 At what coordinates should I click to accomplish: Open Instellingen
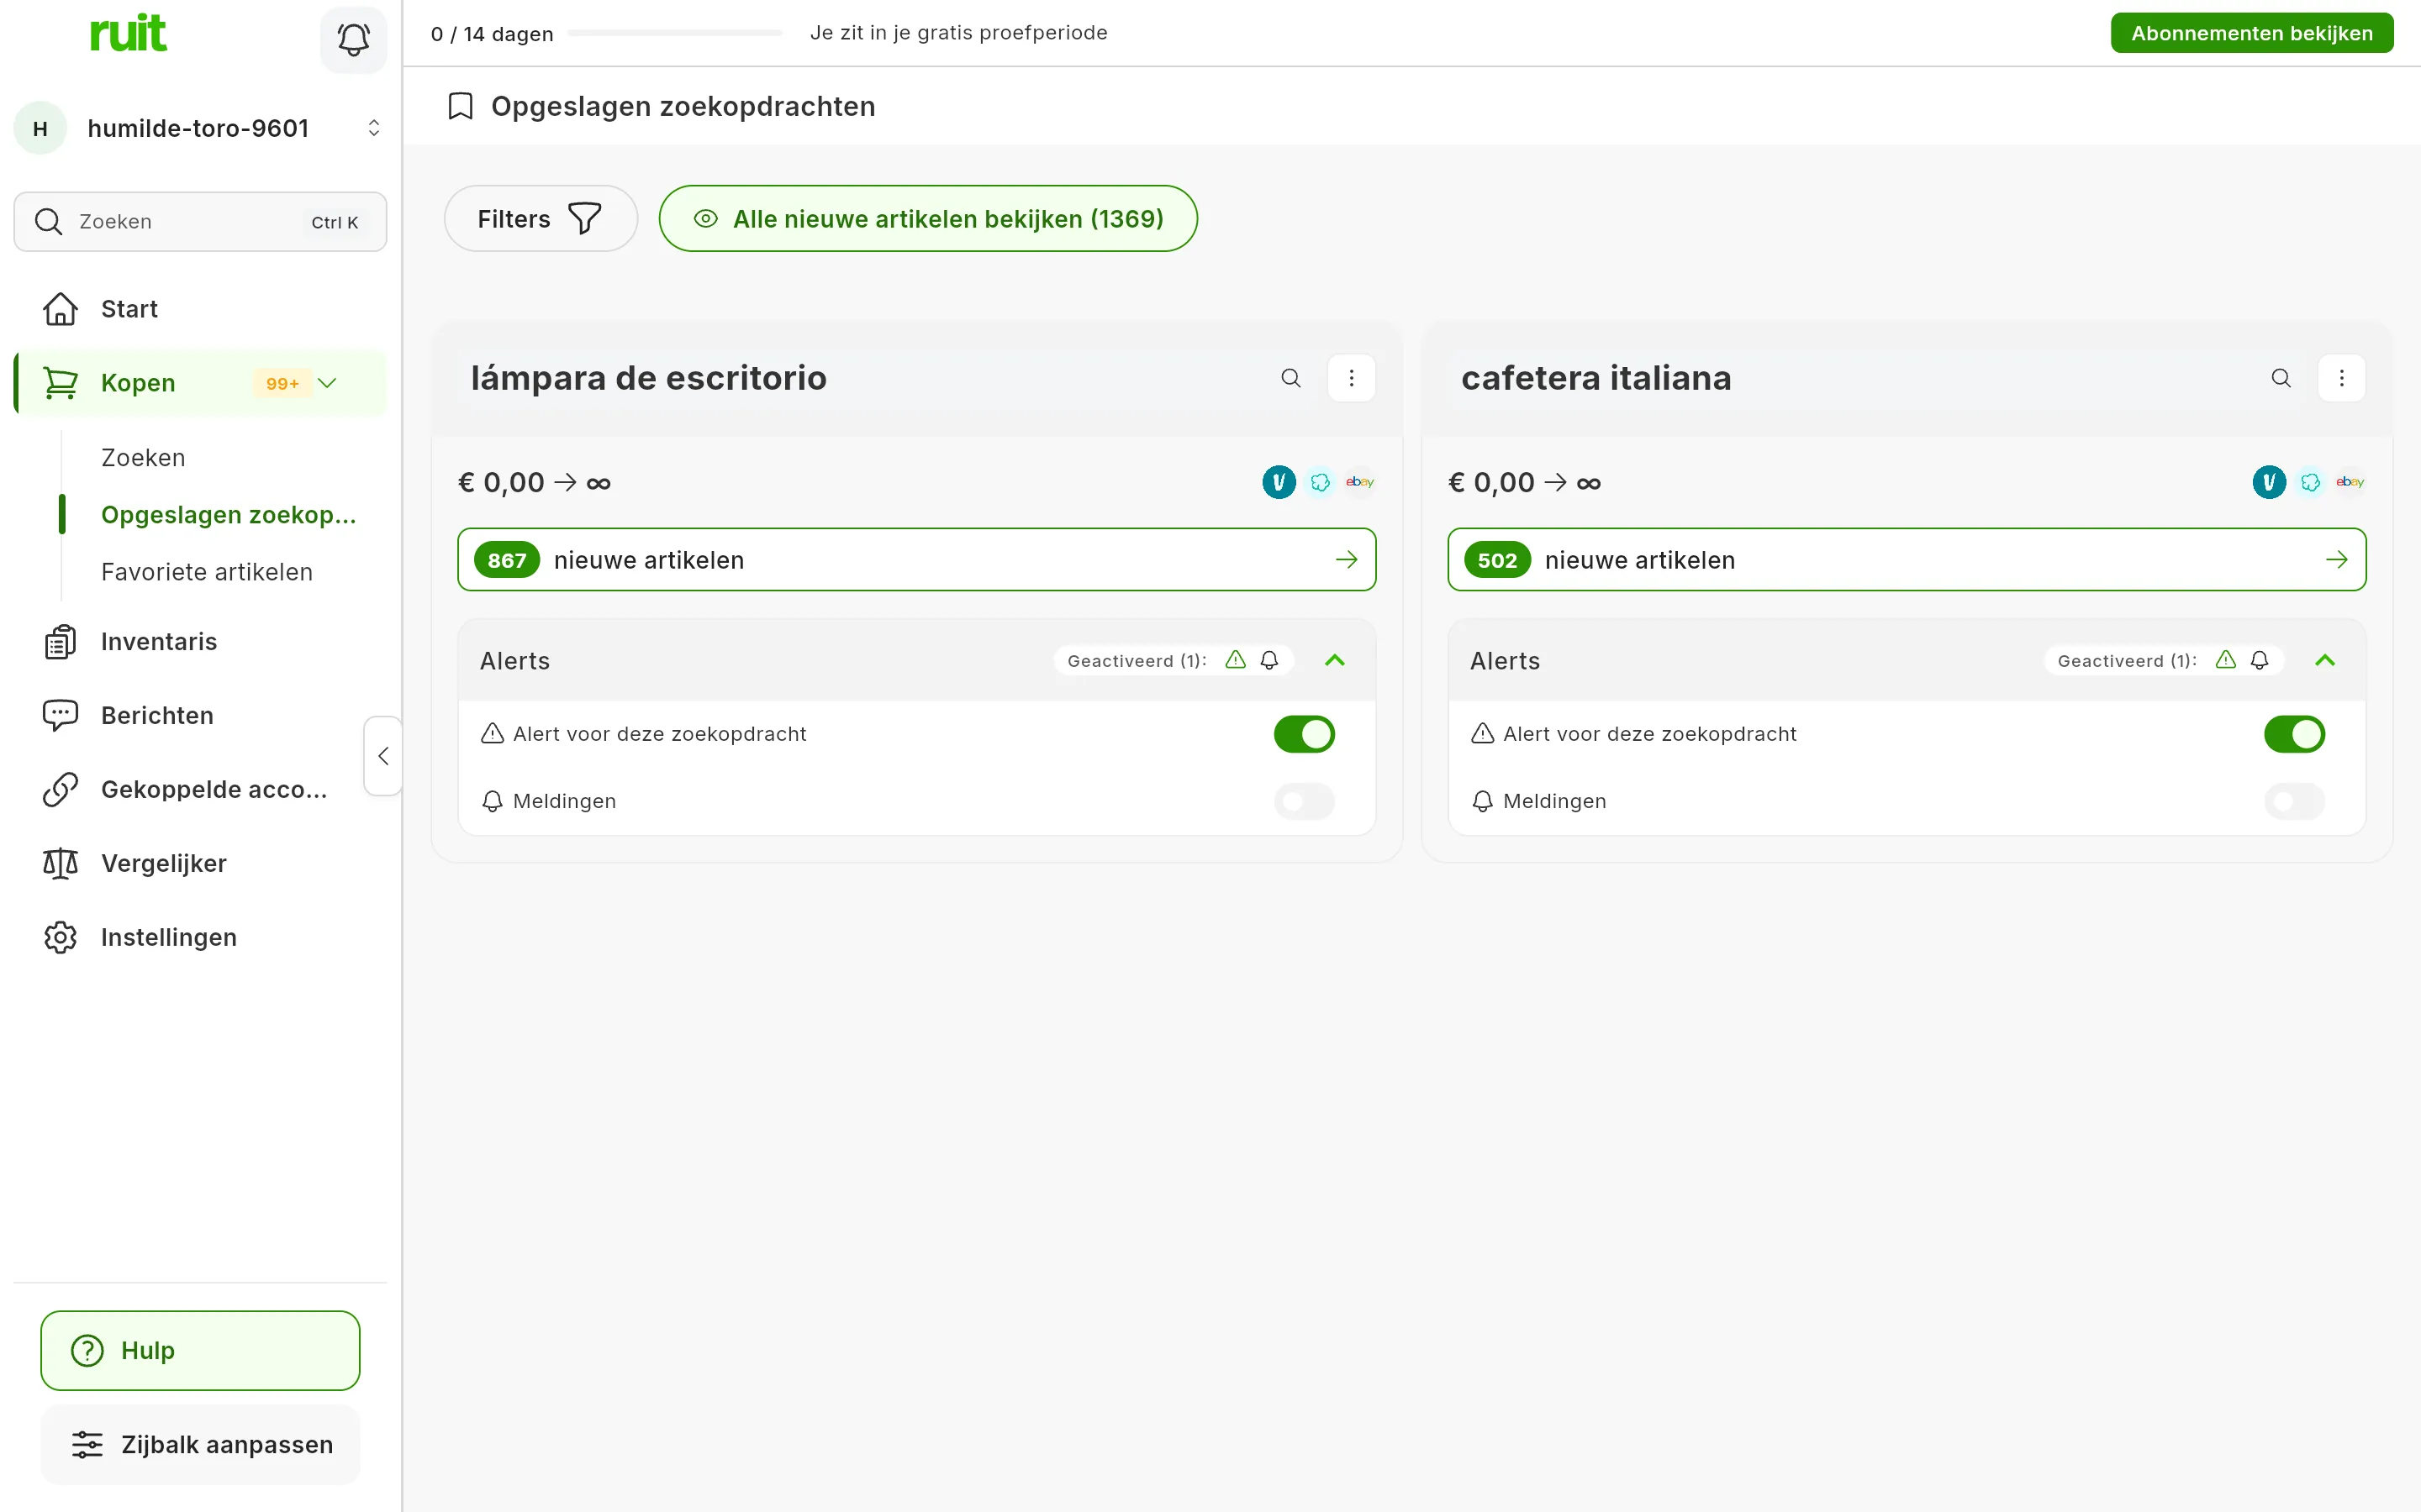200,938
